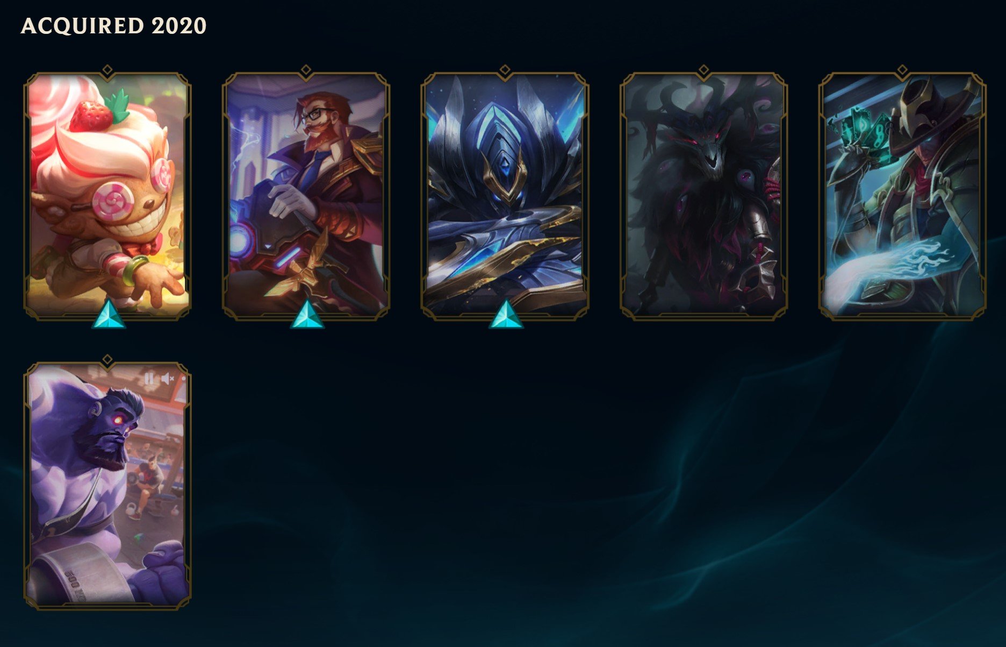Click the diamond marker above the candy skin card
Screen dimensions: 1006x647
click(107, 70)
